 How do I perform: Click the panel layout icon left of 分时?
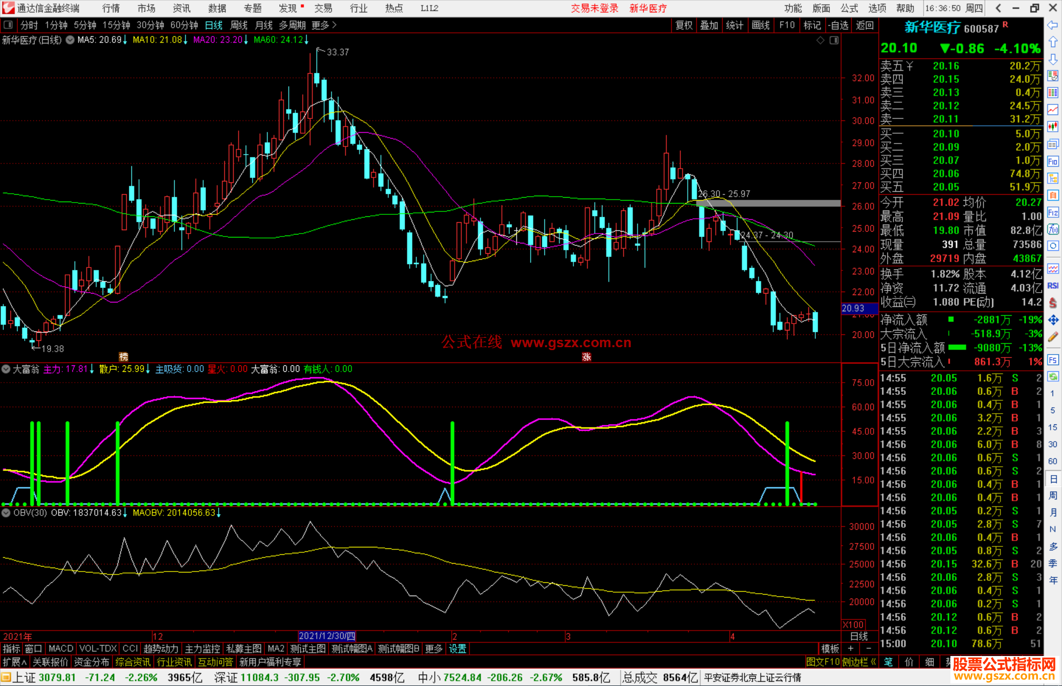point(8,25)
